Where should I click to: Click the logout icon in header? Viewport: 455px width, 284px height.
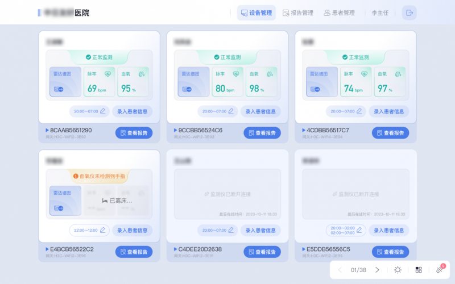[409, 12]
